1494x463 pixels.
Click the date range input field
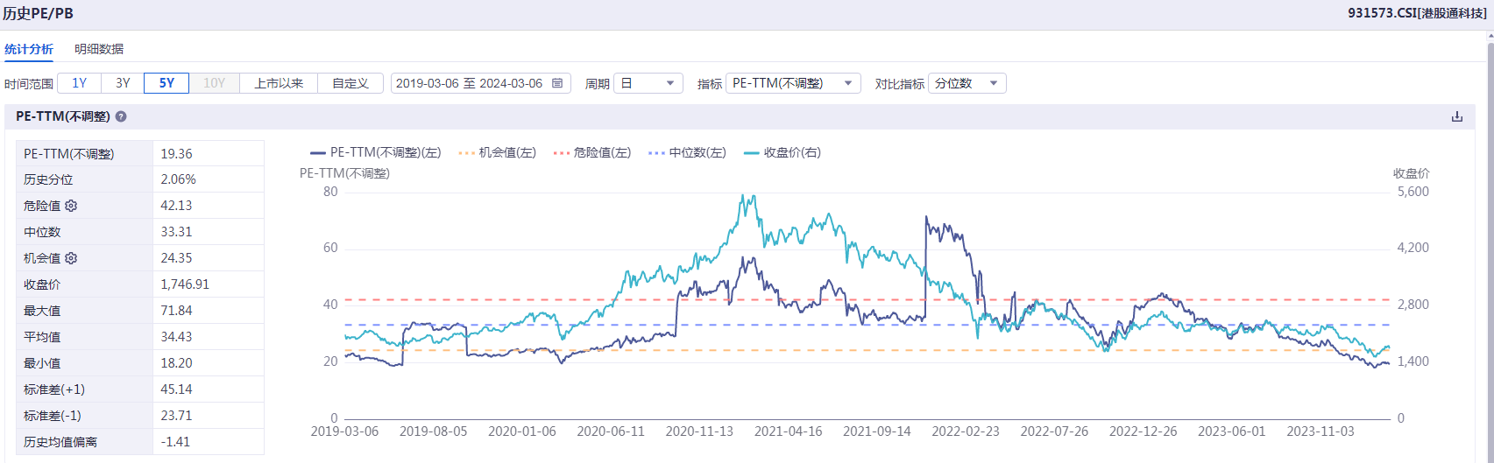pyautogui.click(x=469, y=83)
